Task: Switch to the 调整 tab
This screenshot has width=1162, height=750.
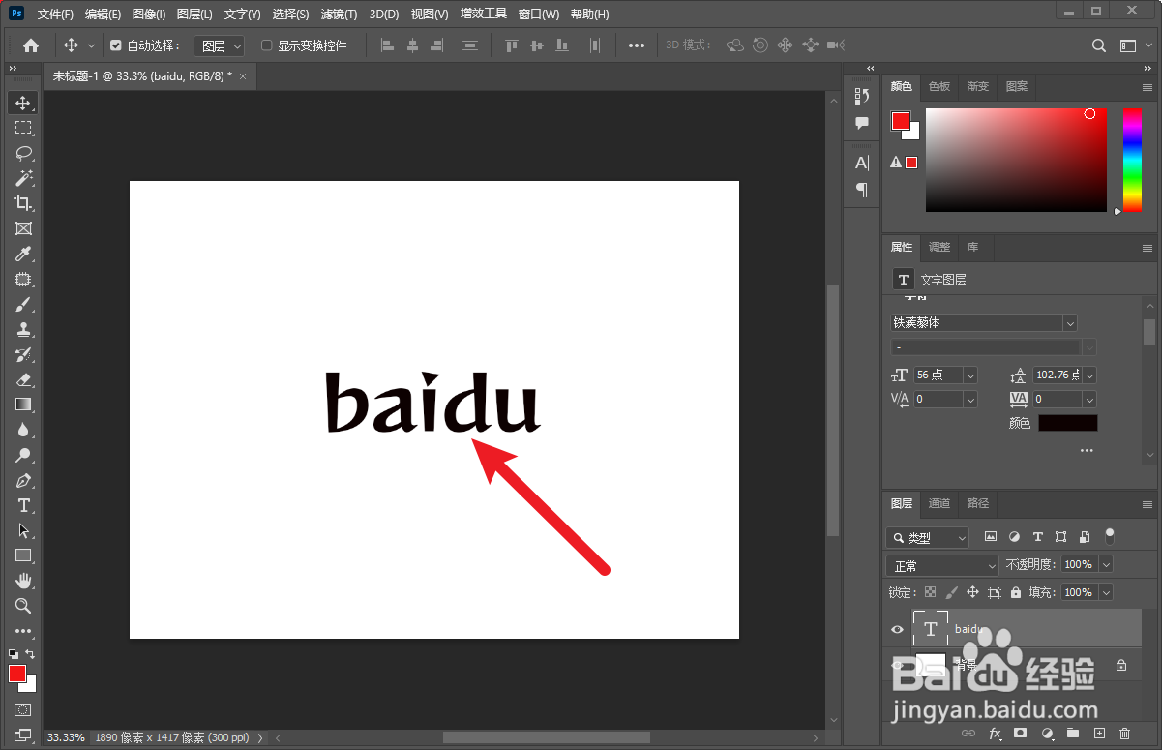Action: pos(939,247)
